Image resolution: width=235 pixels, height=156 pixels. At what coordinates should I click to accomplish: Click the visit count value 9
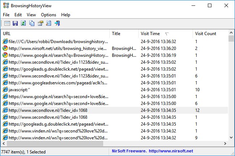[x=196, y=138]
